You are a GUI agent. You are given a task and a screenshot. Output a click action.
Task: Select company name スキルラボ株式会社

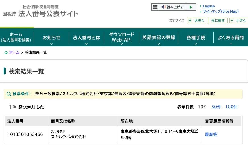[x=69, y=137]
